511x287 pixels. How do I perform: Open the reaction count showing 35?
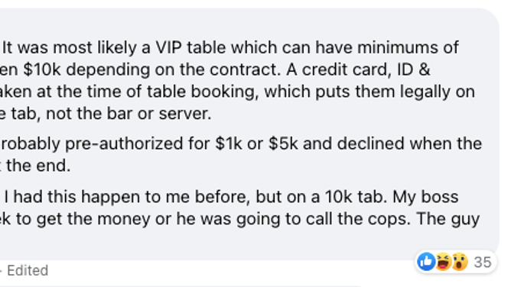point(483,263)
